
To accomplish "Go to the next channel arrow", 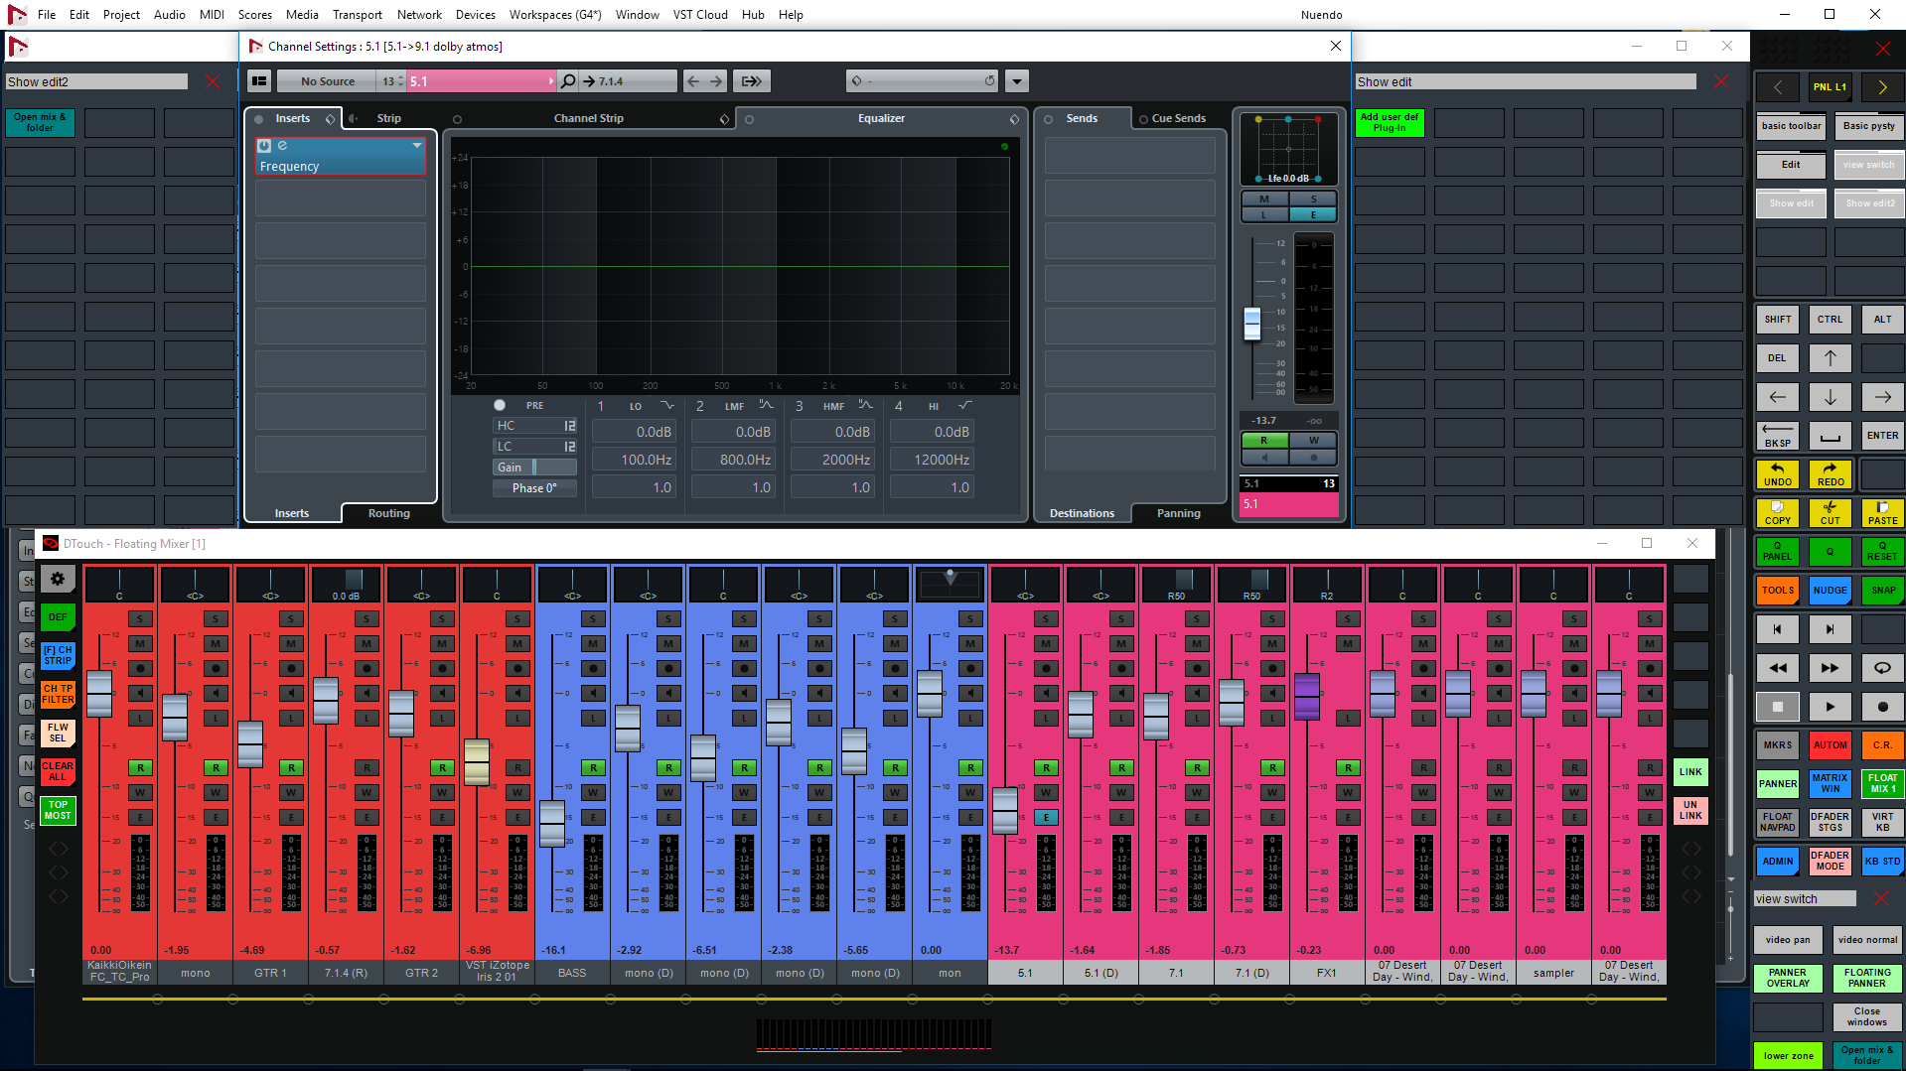I will (716, 81).
